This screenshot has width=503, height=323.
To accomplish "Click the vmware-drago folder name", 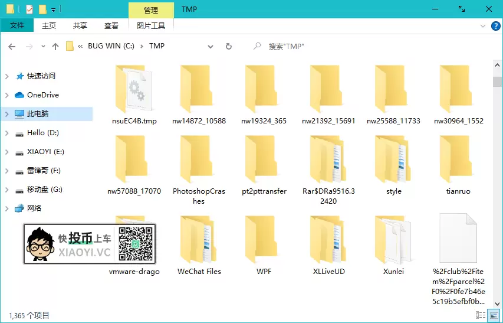I will (x=134, y=272).
